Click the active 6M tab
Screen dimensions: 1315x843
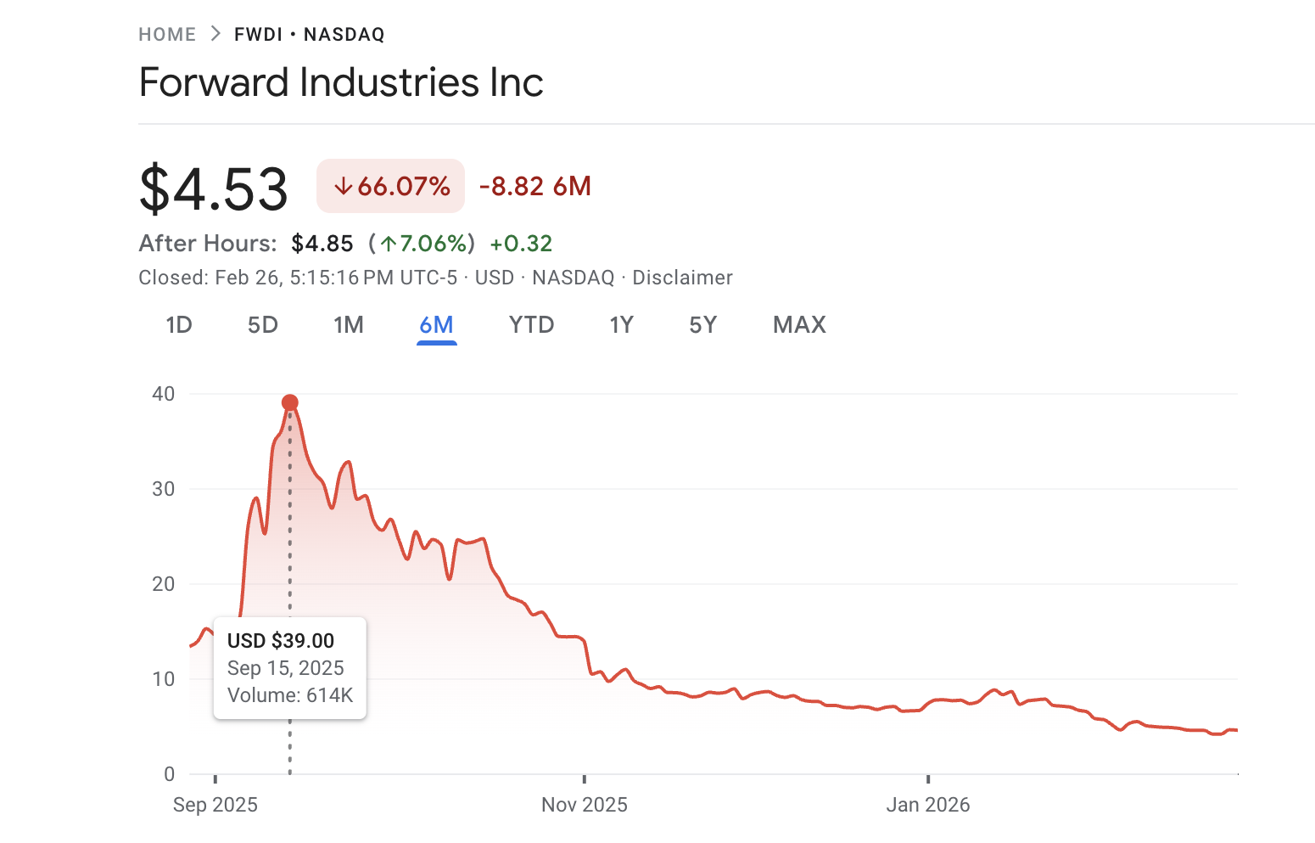437,324
